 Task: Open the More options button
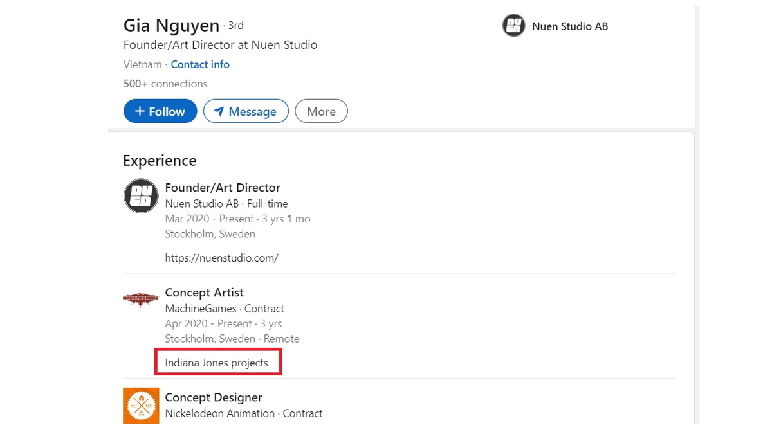pyautogui.click(x=321, y=111)
